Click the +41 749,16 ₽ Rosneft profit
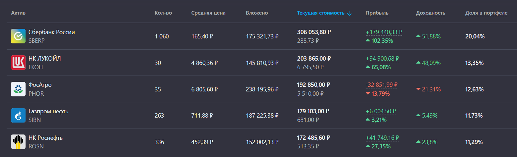The image size is (517, 157). click(382, 138)
